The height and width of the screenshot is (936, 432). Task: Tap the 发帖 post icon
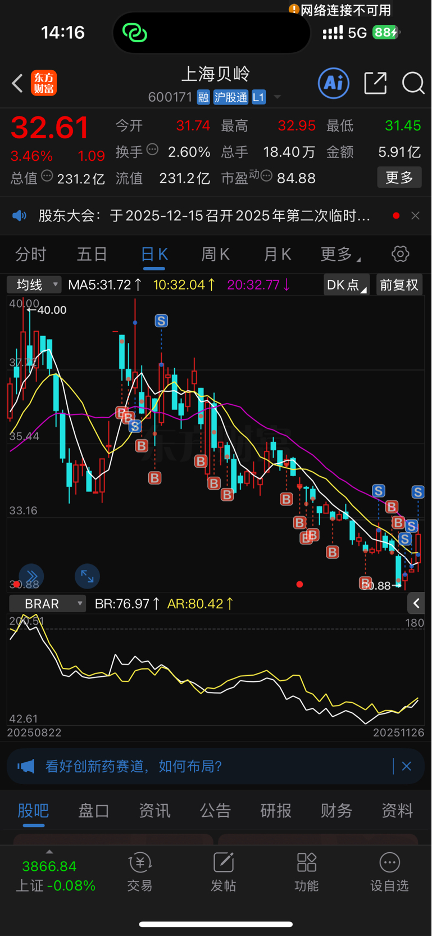point(224,862)
